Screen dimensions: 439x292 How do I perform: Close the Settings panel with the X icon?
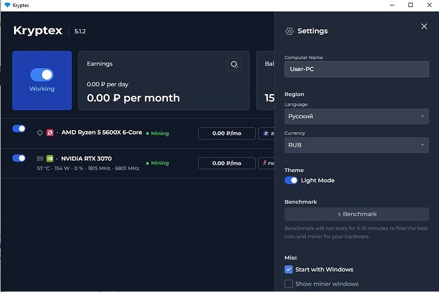(x=424, y=27)
